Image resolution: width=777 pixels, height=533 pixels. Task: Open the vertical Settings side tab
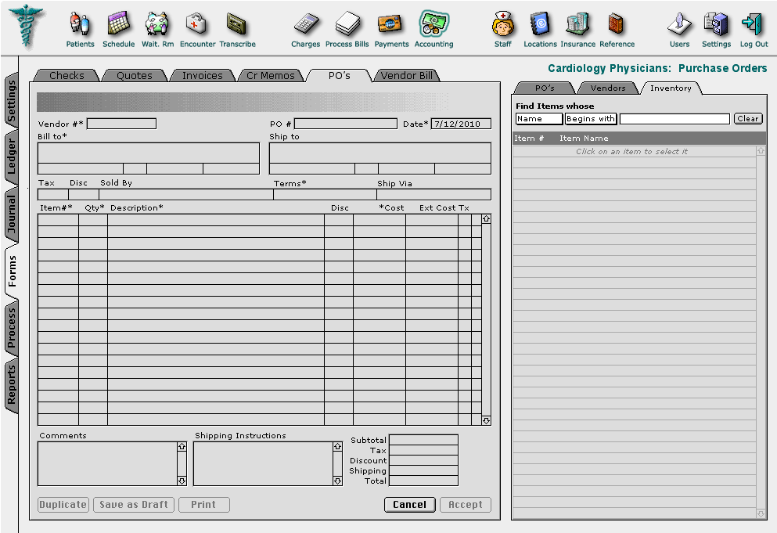tap(12, 102)
